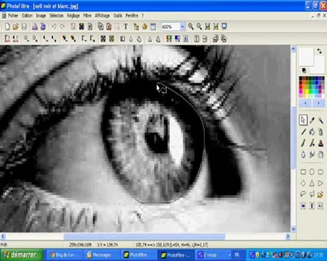Select the Scroll hand tool
This screenshot has width=327, height=261.
320,154
